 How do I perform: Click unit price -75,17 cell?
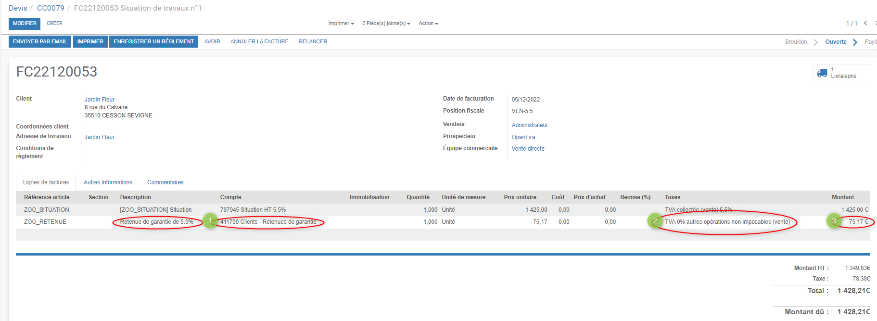tap(539, 222)
